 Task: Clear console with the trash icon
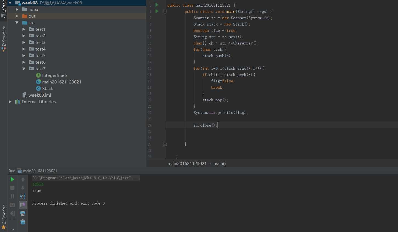23,222
